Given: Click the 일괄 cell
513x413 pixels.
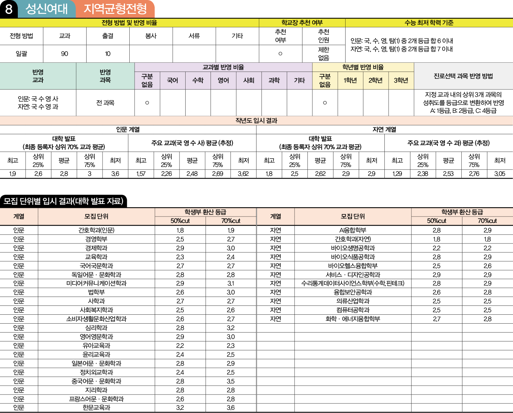Looking at the screenshot, I should tap(21, 54).
